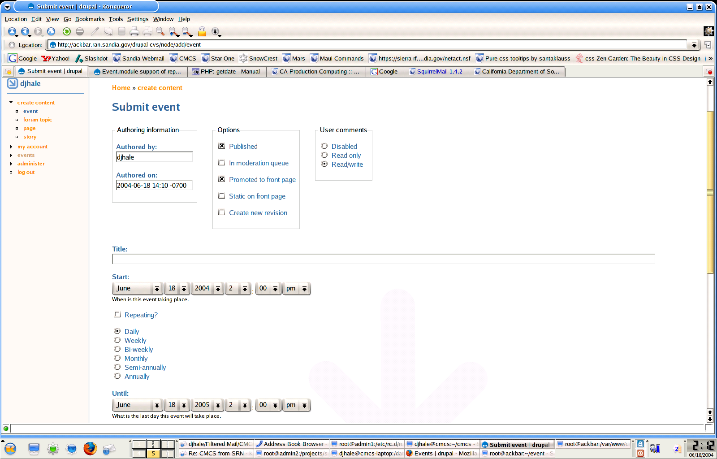Enable the Repeating? checkbox
Screen dimensions: 717x459
117,315
